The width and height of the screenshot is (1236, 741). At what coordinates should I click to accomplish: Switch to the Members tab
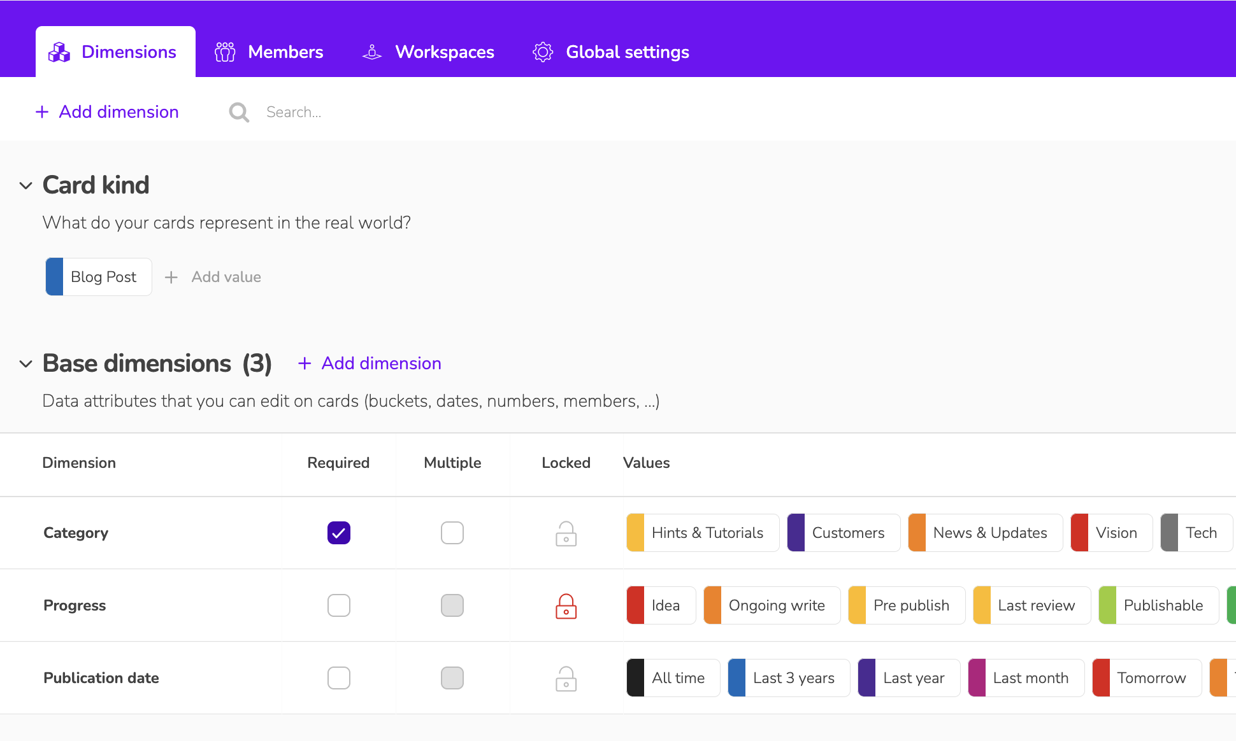pyautogui.click(x=285, y=52)
